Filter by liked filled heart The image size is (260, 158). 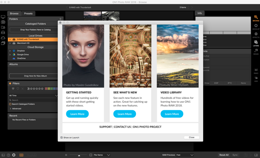click(x=13, y=89)
